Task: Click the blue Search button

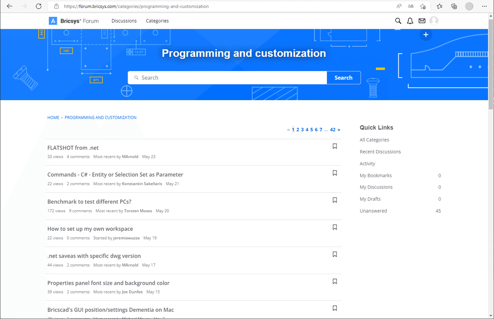Action: 343,77
